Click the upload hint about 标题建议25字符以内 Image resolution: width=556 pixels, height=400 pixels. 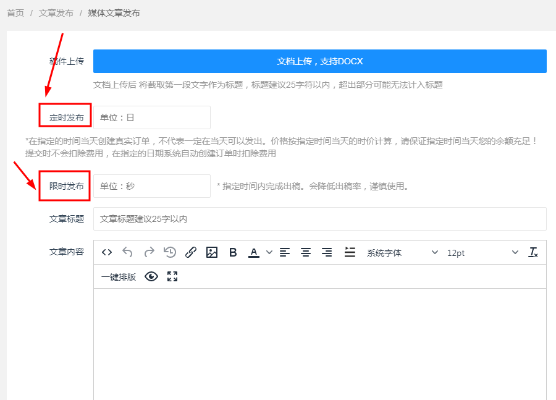click(268, 85)
